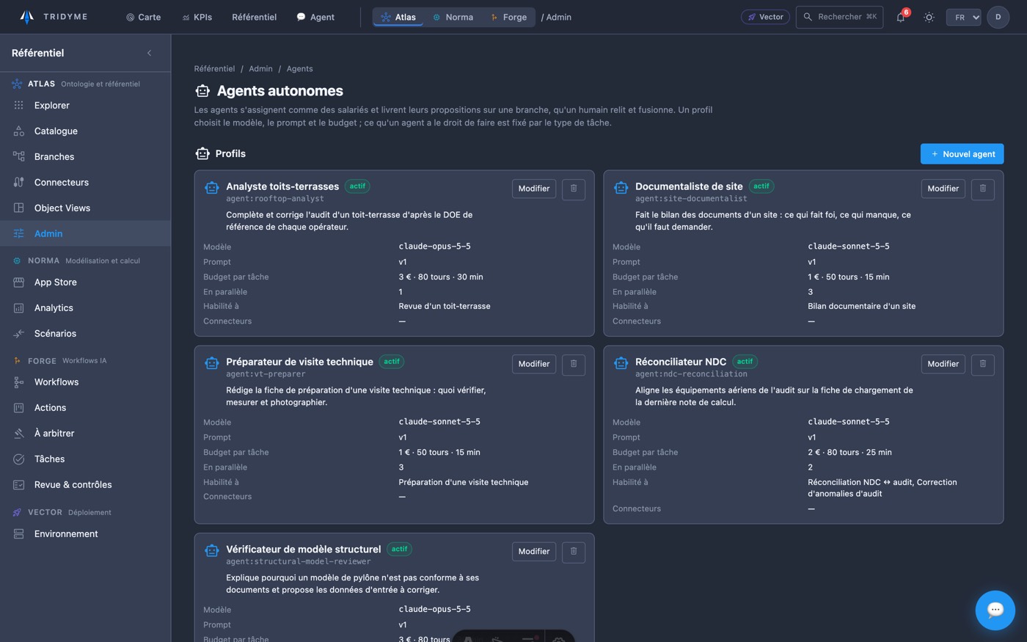Image resolution: width=1027 pixels, height=642 pixels.
Task: Collapse the Référentiel sidebar
Action: (x=150, y=53)
